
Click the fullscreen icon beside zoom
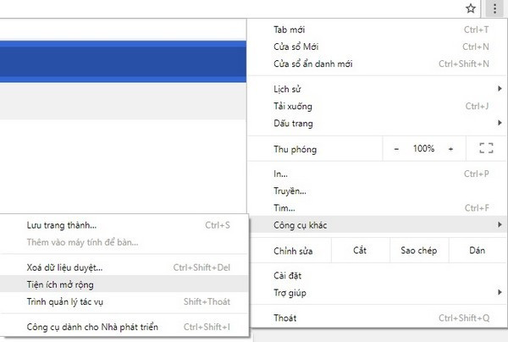click(x=485, y=149)
